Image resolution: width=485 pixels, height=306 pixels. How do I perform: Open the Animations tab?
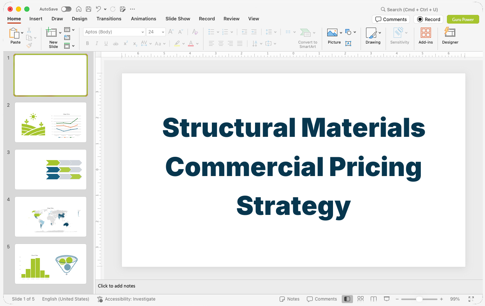point(144,19)
